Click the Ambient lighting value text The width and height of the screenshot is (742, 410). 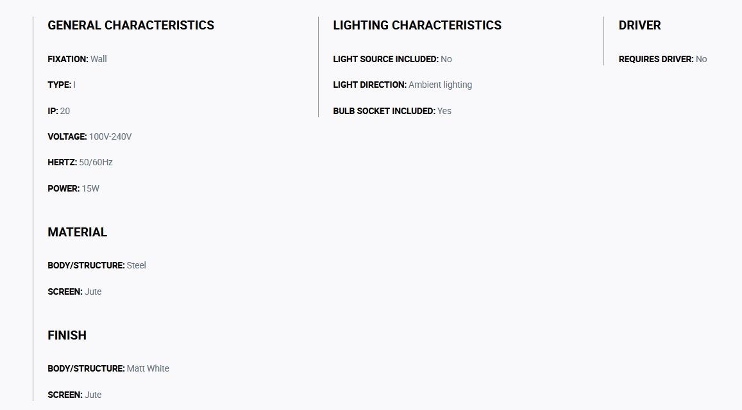440,85
